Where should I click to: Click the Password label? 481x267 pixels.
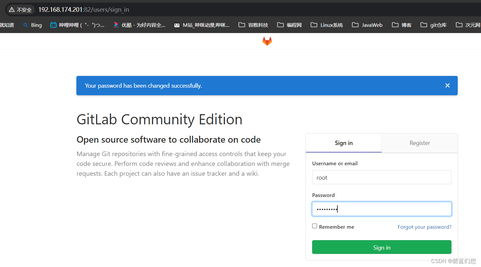323,195
